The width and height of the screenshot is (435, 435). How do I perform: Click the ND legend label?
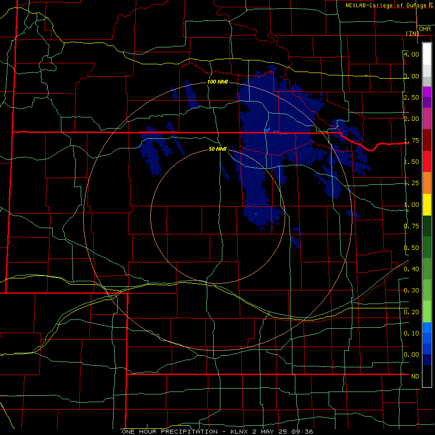pos(415,376)
